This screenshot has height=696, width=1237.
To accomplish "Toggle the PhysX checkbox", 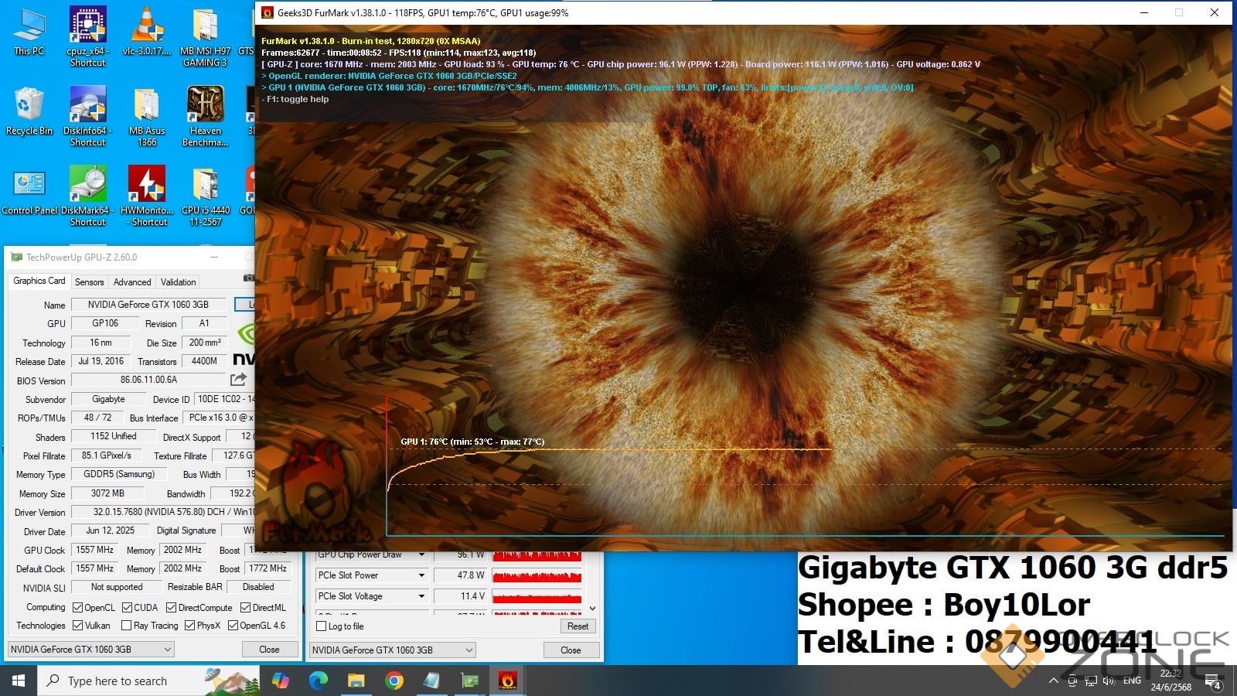I will (189, 626).
